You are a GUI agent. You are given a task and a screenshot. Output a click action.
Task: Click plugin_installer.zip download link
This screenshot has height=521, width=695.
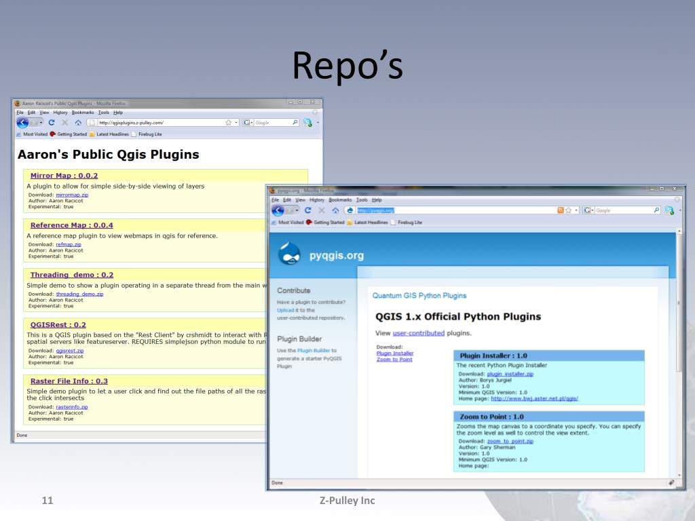pyautogui.click(x=510, y=374)
